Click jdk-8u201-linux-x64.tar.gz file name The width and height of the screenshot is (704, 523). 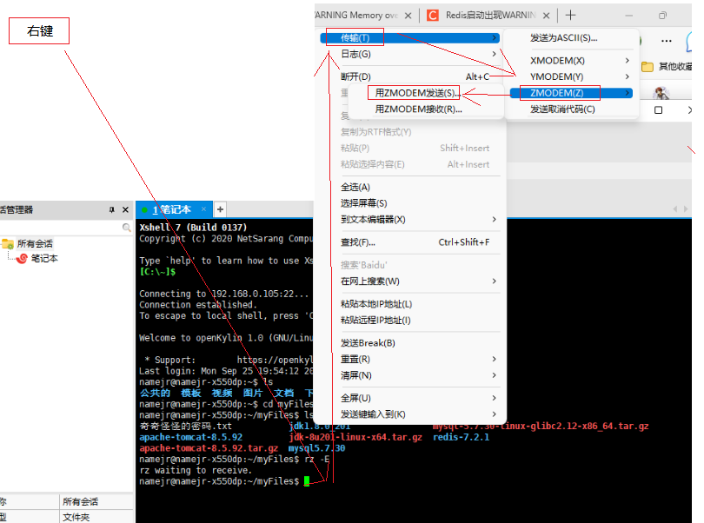pos(355,437)
